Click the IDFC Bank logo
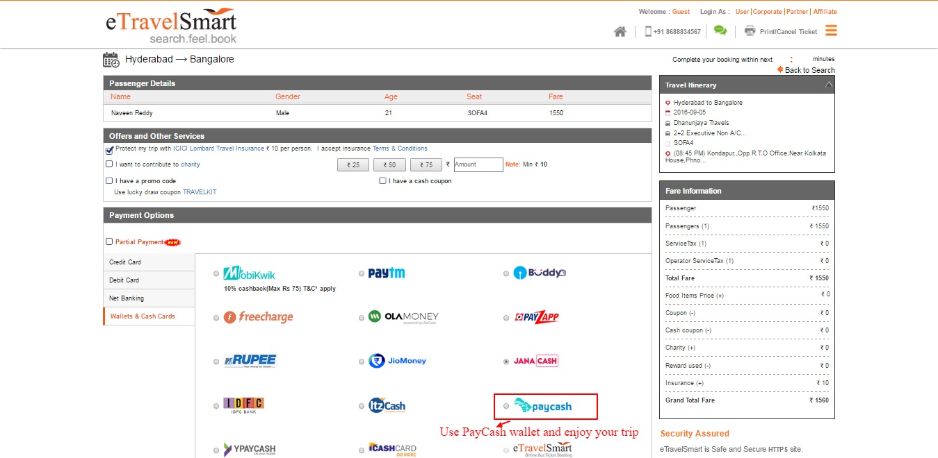Image resolution: width=938 pixels, height=458 pixels. pos(243,406)
